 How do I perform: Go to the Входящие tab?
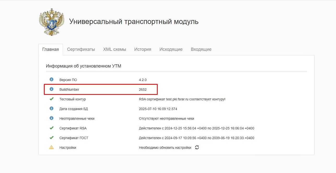(x=201, y=49)
